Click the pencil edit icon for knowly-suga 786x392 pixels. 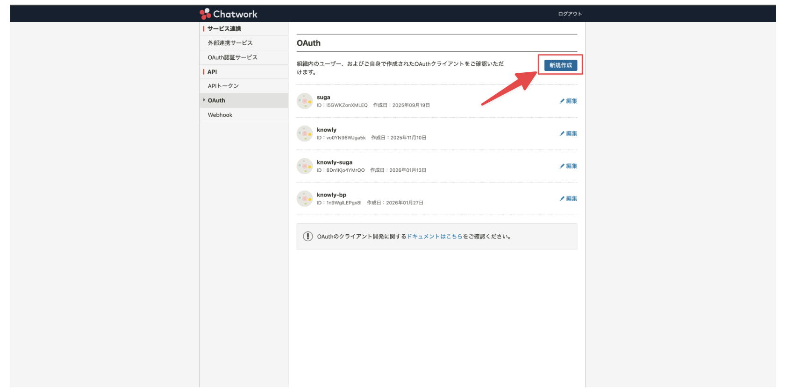[562, 166]
